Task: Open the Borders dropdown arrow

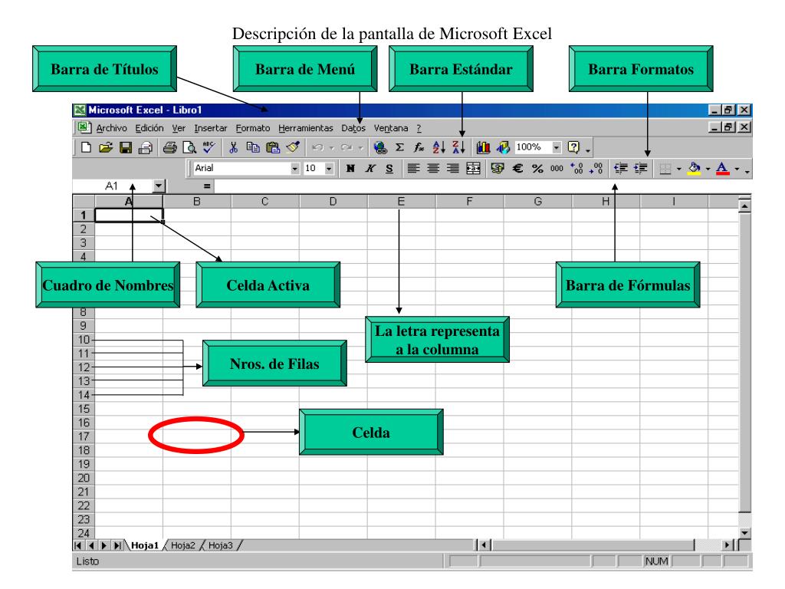Action: point(679,169)
